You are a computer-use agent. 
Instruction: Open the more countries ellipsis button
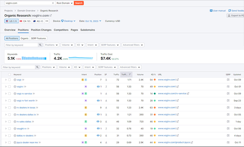(47, 21)
